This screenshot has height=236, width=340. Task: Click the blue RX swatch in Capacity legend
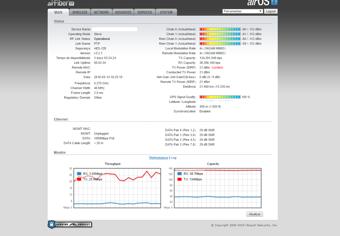180,174
